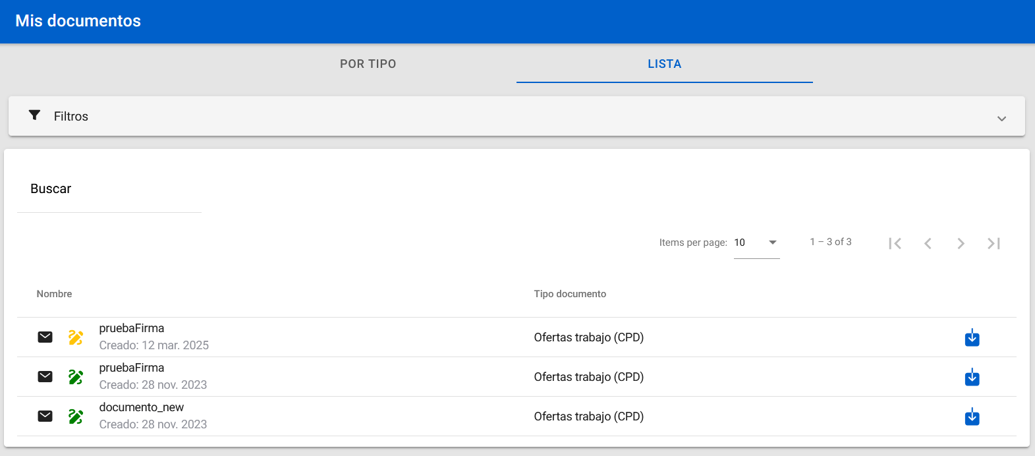Image resolution: width=1035 pixels, height=456 pixels.
Task: Jump to the last page
Action: [x=993, y=243]
